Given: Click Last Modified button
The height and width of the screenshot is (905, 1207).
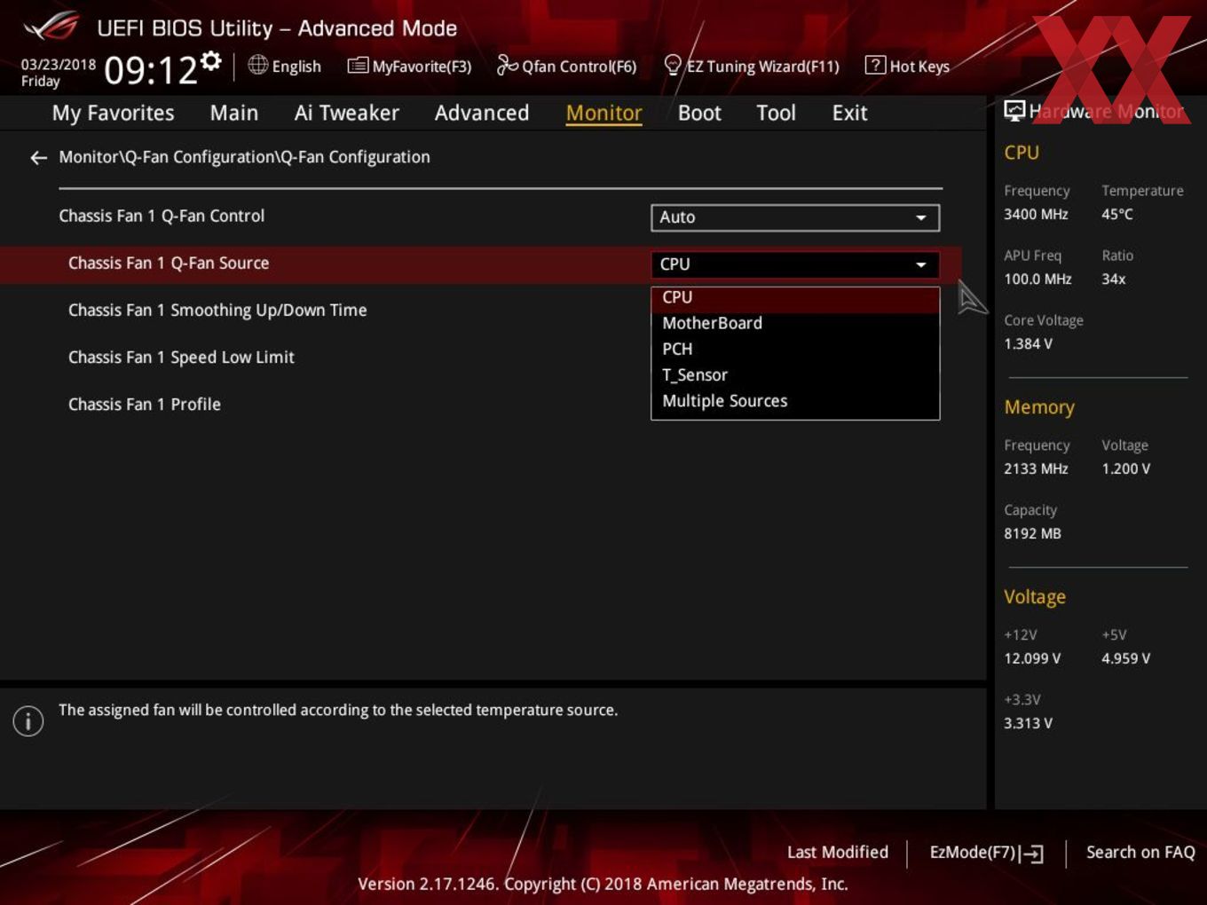Looking at the screenshot, I should 838,853.
